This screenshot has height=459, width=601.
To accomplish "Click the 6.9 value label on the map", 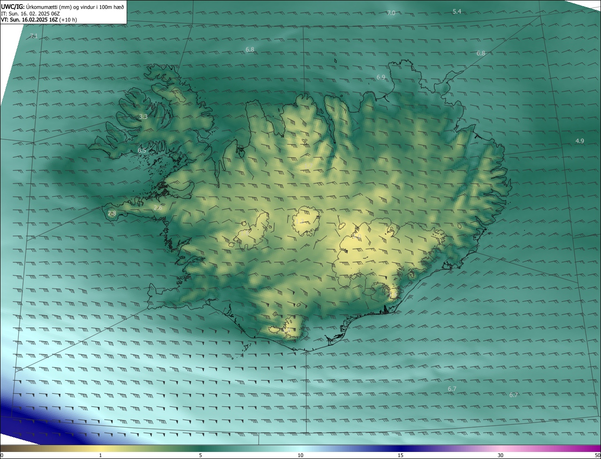I will point(381,77).
